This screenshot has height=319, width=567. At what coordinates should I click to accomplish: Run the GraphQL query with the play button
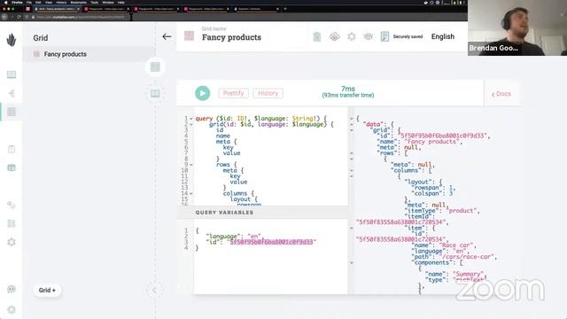point(203,93)
